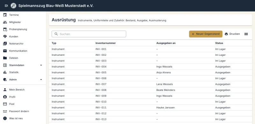The width and height of the screenshot is (255, 124).
Task: Click Ausgegeben status in INV-011 row
Action: (x=222, y=107)
